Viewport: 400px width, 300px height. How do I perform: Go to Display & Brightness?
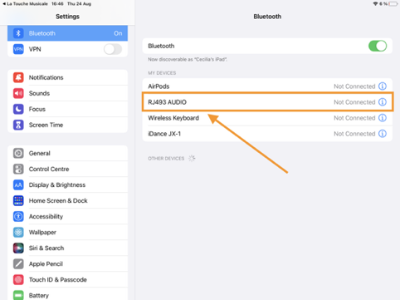(x=67, y=184)
